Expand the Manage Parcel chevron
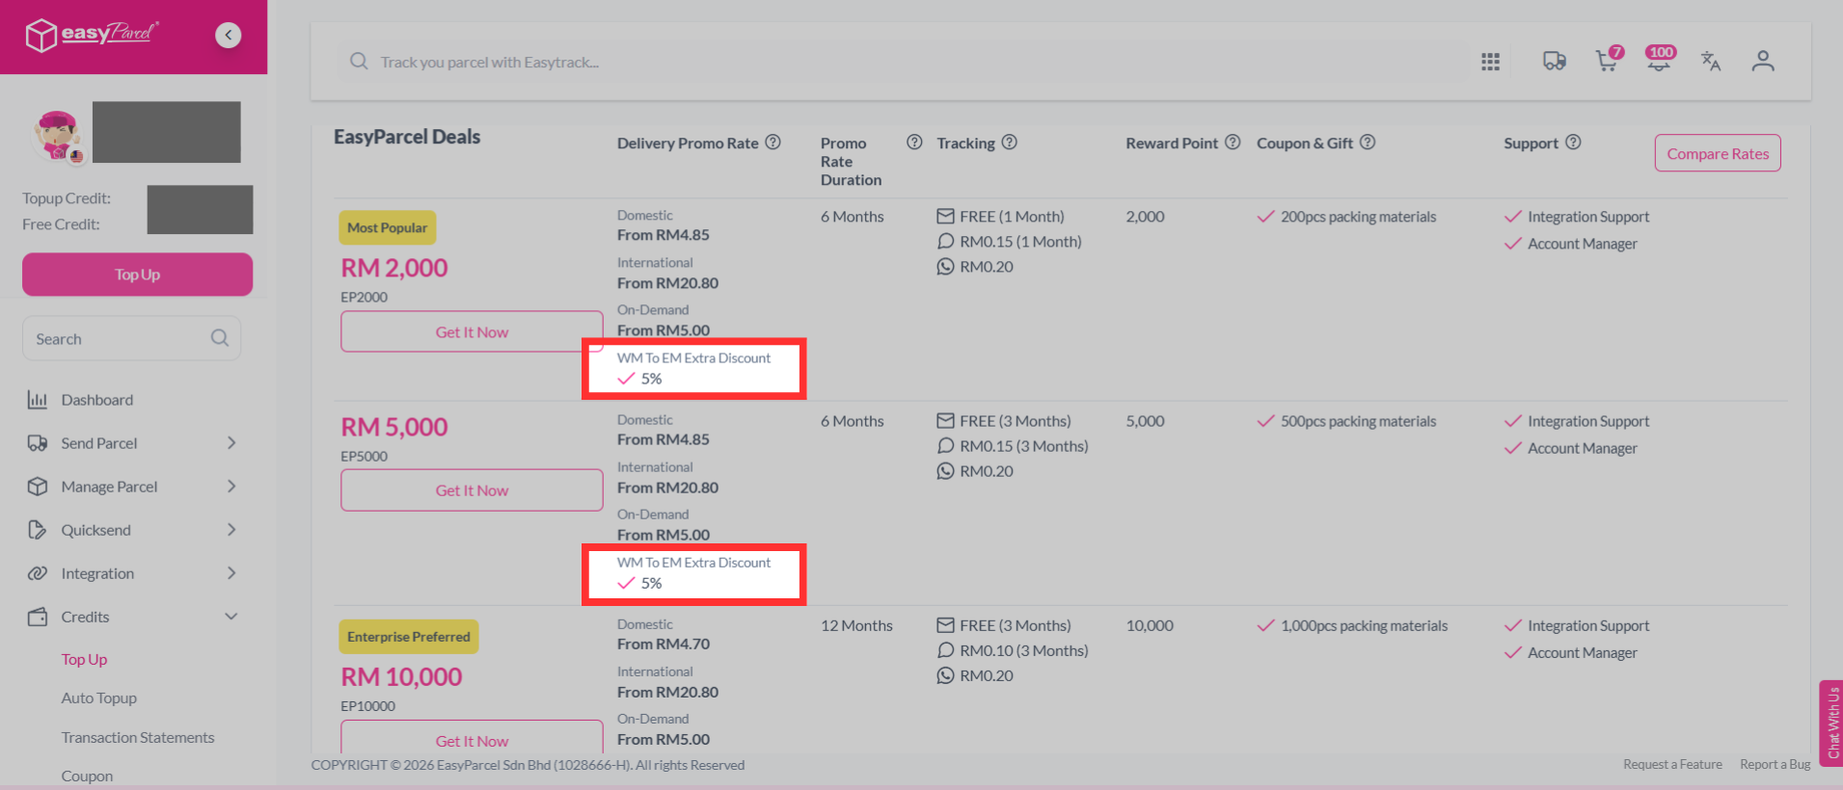This screenshot has width=1843, height=790. 231,487
